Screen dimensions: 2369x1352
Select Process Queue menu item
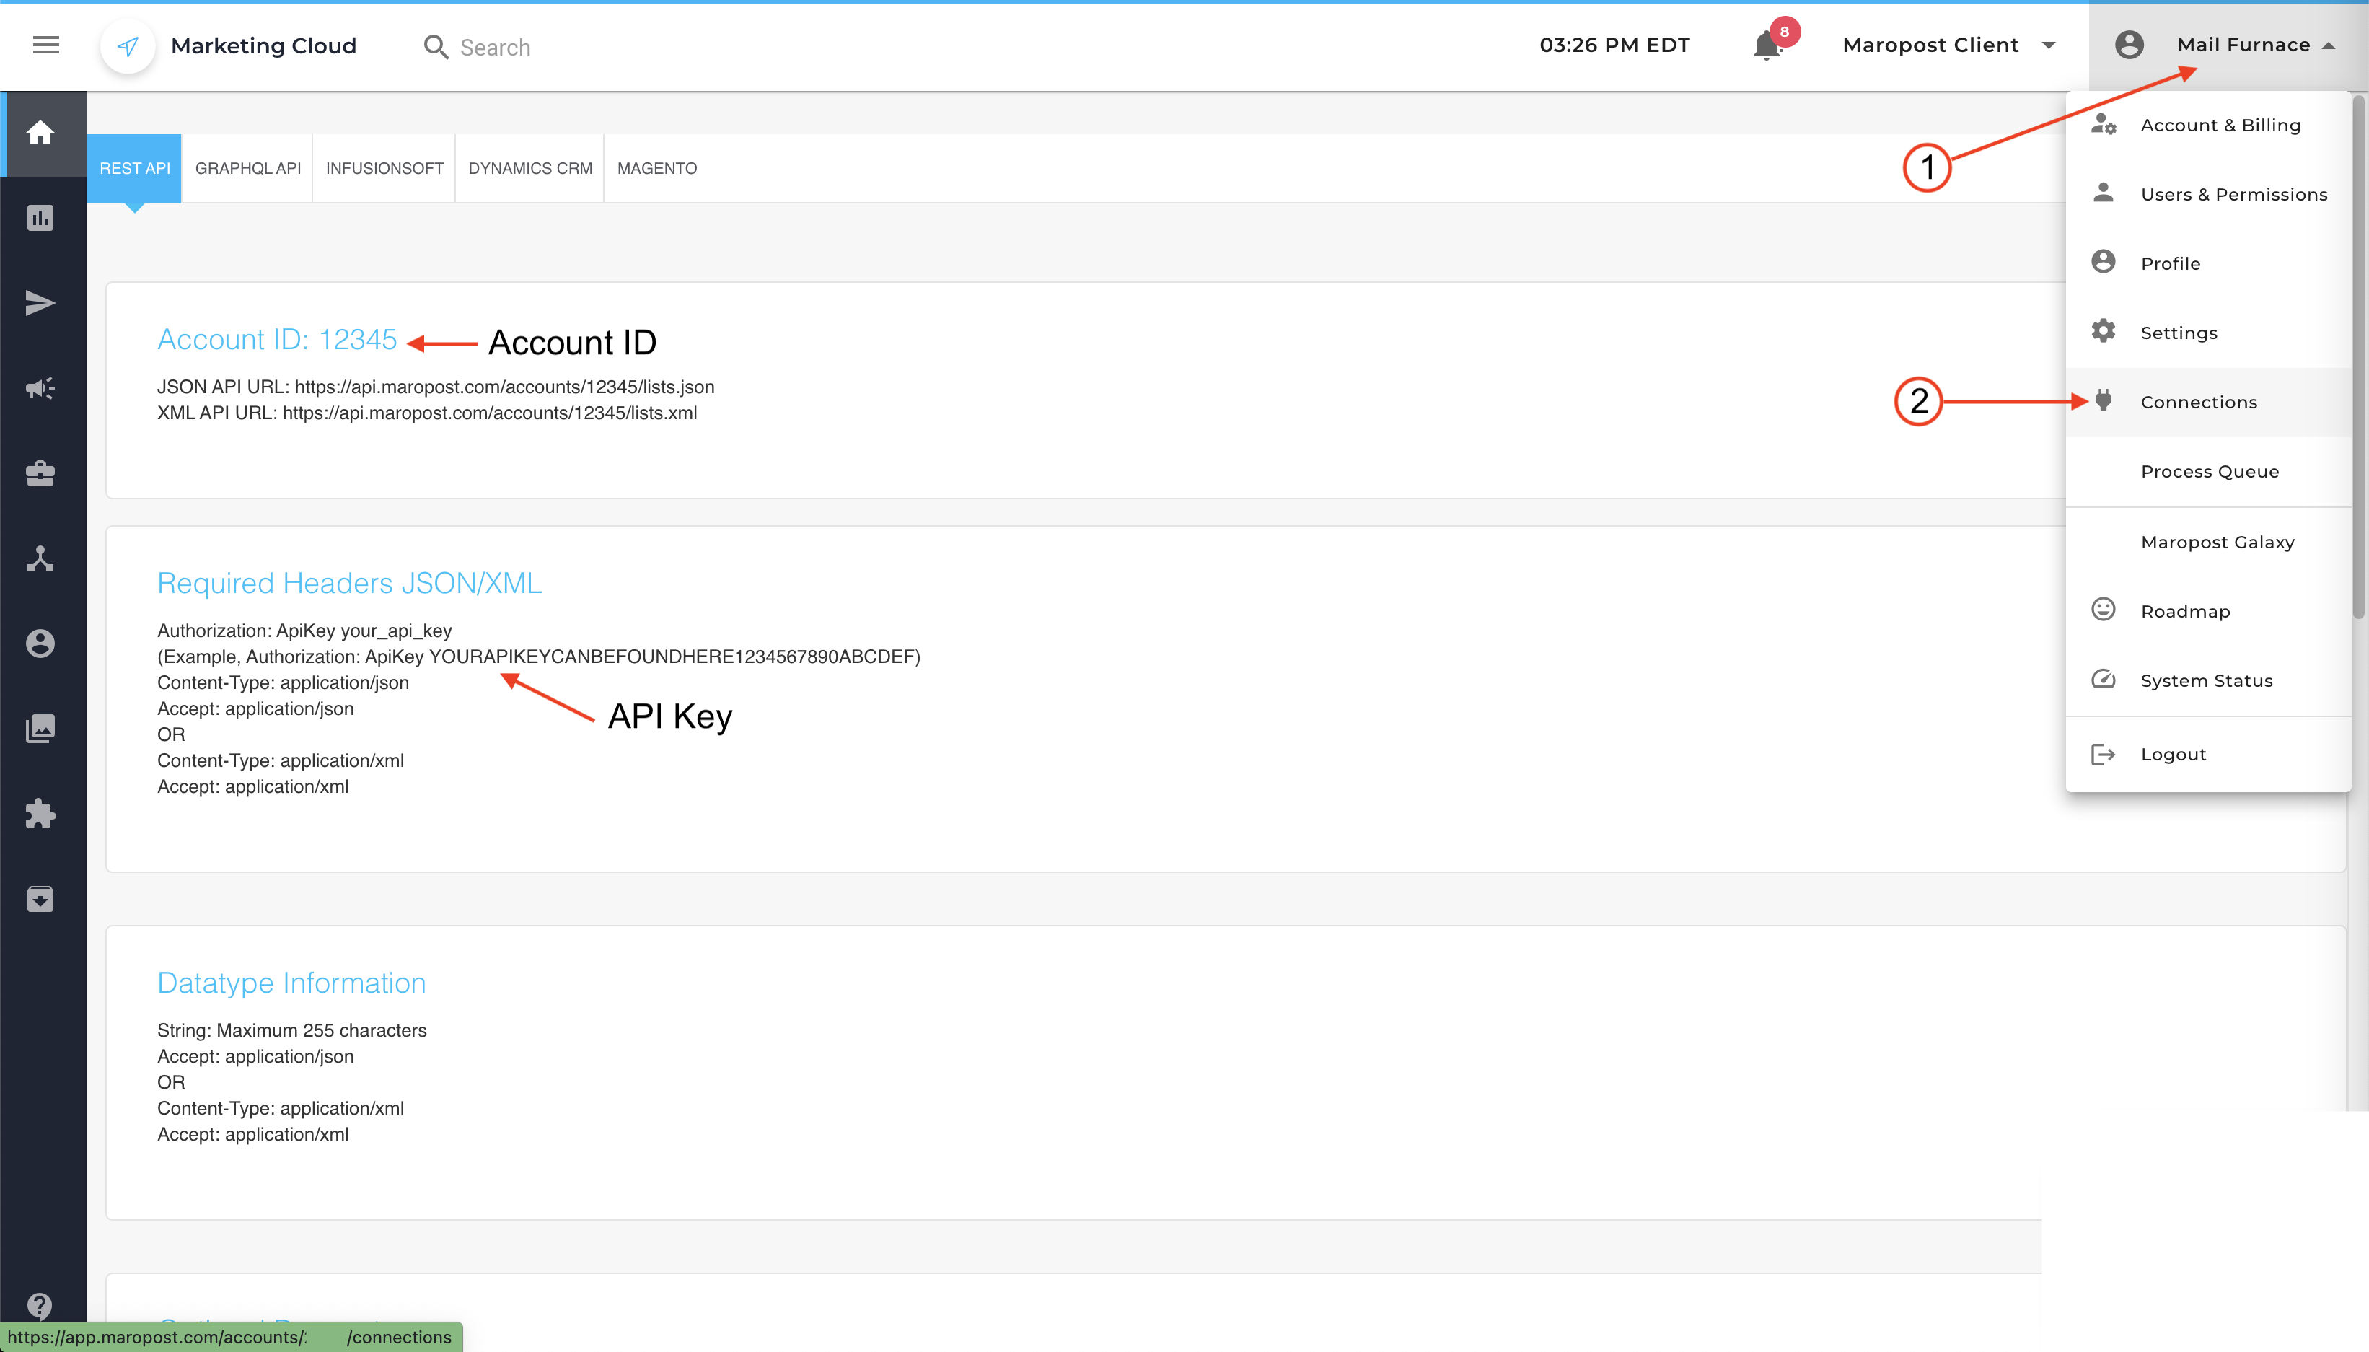tap(2208, 472)
